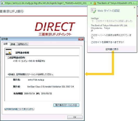Click OK in the certificate dialog
This screenshot has width=138, height=121.
(x=75, y=117)
